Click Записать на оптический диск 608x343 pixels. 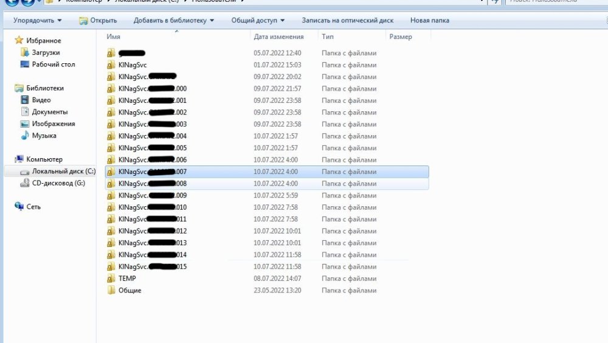347,20
